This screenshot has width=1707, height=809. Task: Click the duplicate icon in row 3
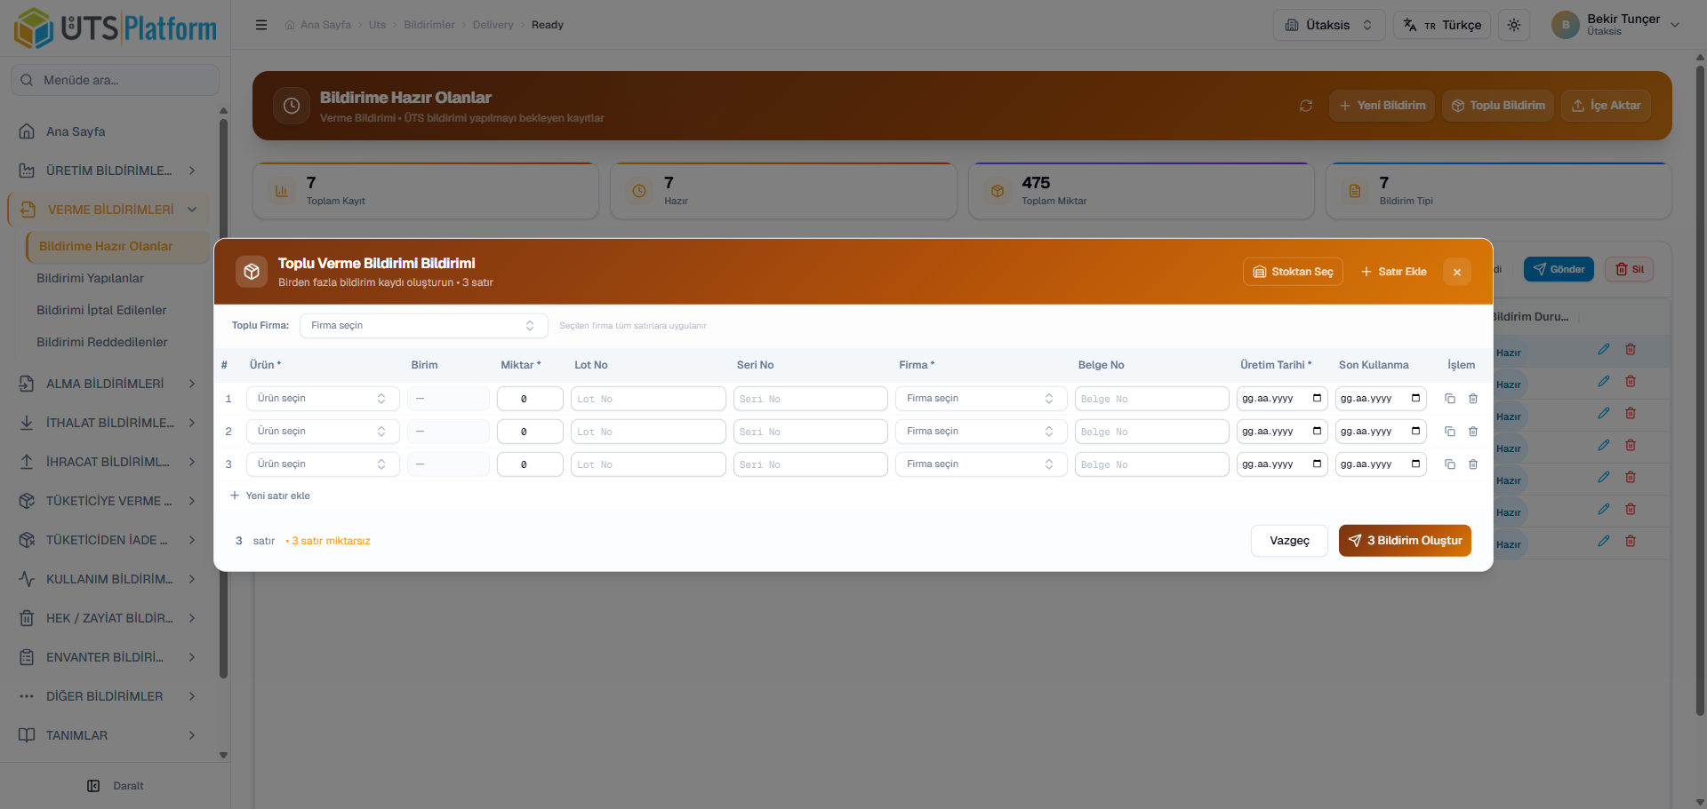pyautogui.click(x=1449, y=464)
